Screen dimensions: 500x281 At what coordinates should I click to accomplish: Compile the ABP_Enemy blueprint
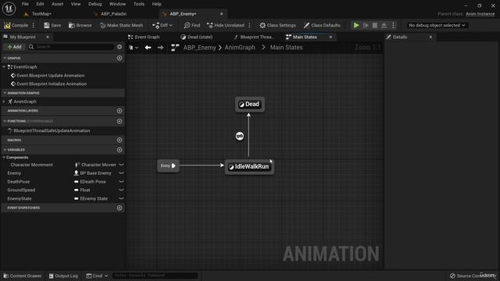click(16, 25)
